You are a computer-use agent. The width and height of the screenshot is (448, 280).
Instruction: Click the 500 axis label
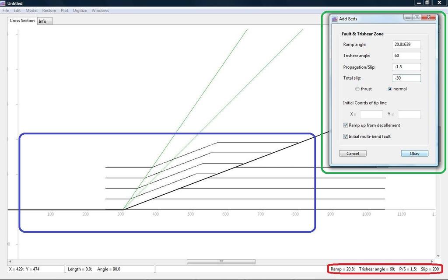[191, 214]
